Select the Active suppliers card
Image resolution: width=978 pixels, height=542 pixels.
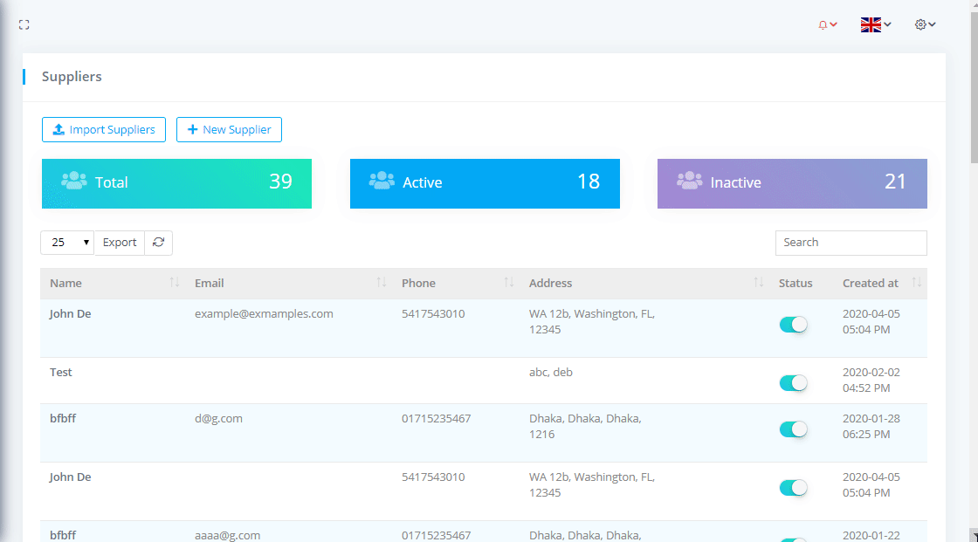[x=485, y=183]
